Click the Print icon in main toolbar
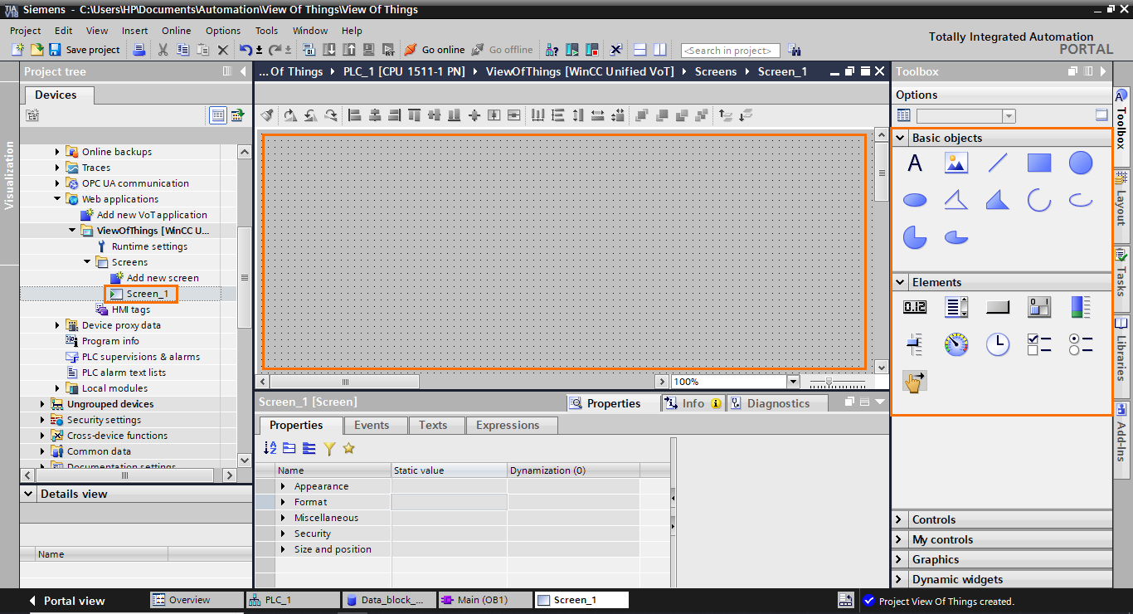 pyautogui.click(x=139, y=50)
